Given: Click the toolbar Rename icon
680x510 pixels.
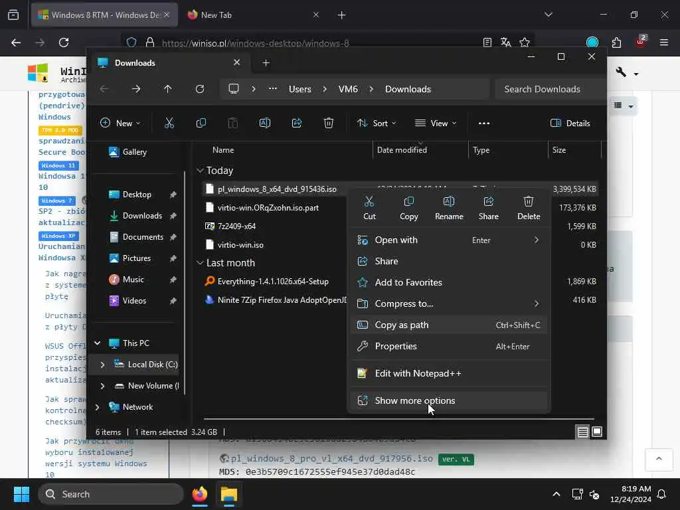Looking at the screenshot, I should coord(264,123).
